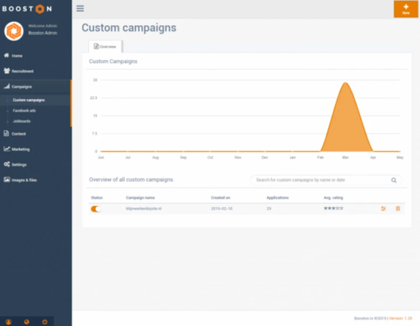Screen dimensions: 420x326
Task: Collapse the Campaigns sidebar section
Action: click(x=22, y=87)
